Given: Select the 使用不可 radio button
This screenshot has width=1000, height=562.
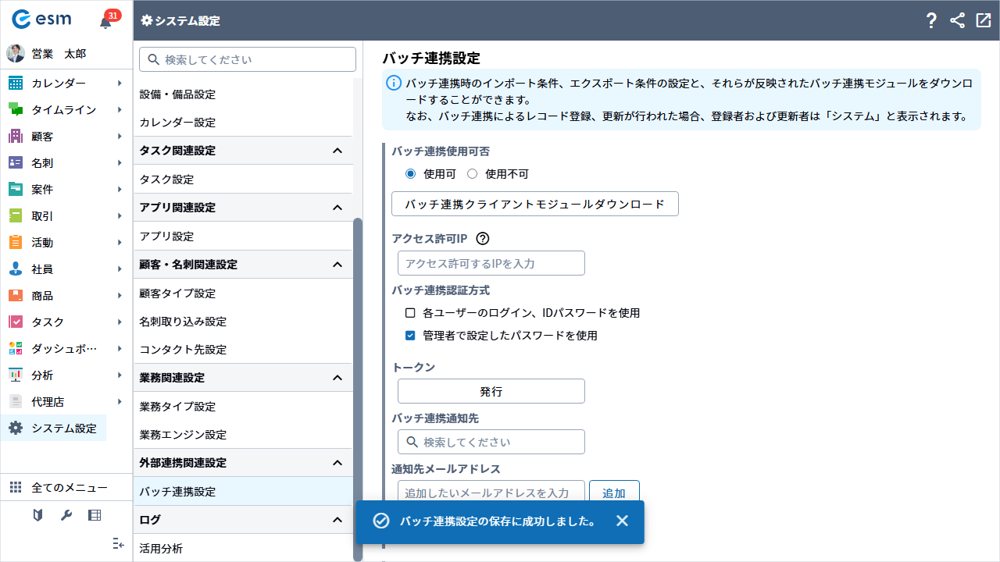Looking at the screenshot, I should pyautogui.click(x=472, y=174).
